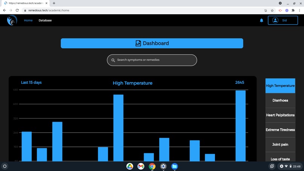View site info via the padlock icon

point(25,11)
